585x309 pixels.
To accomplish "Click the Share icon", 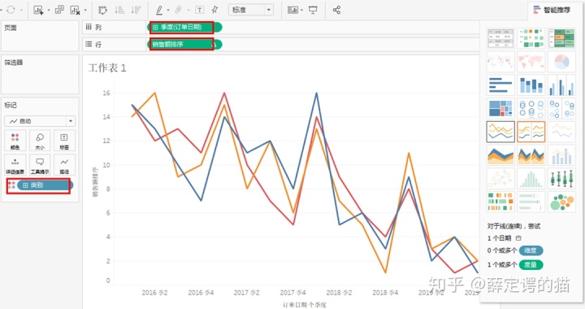I will pyautogui.click(x=336, y=10).
